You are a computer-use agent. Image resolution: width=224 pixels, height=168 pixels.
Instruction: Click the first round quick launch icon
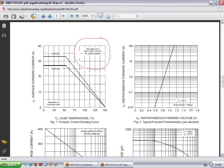(26, 165)
